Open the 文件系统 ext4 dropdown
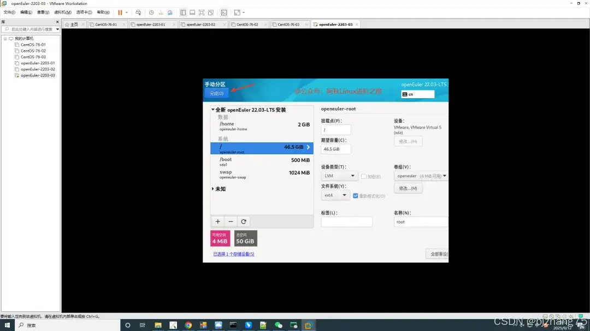The height and width of the screenshot is (331, 590). point(335,195)
